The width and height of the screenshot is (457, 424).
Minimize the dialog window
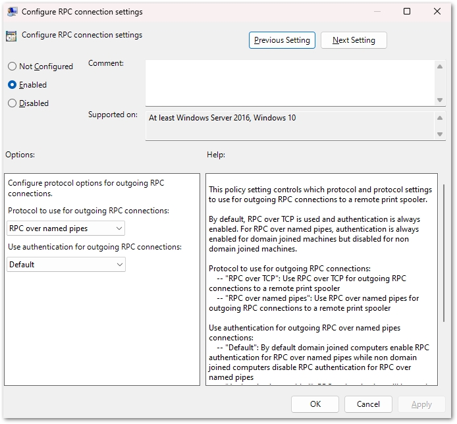(x=377, y=11)
